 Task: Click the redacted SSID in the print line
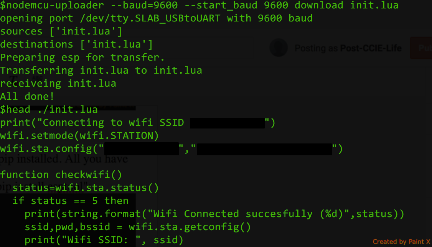(227, 123)
